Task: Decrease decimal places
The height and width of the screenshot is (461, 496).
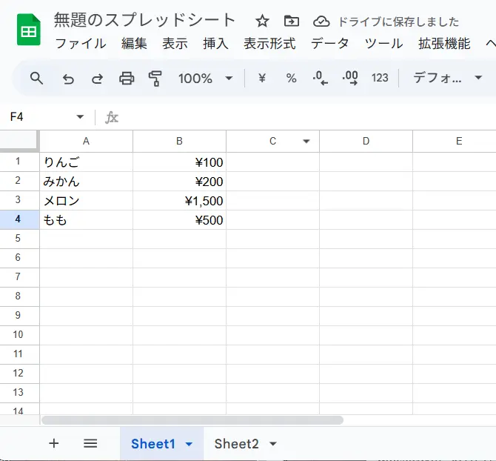Action: click(321, 78)
